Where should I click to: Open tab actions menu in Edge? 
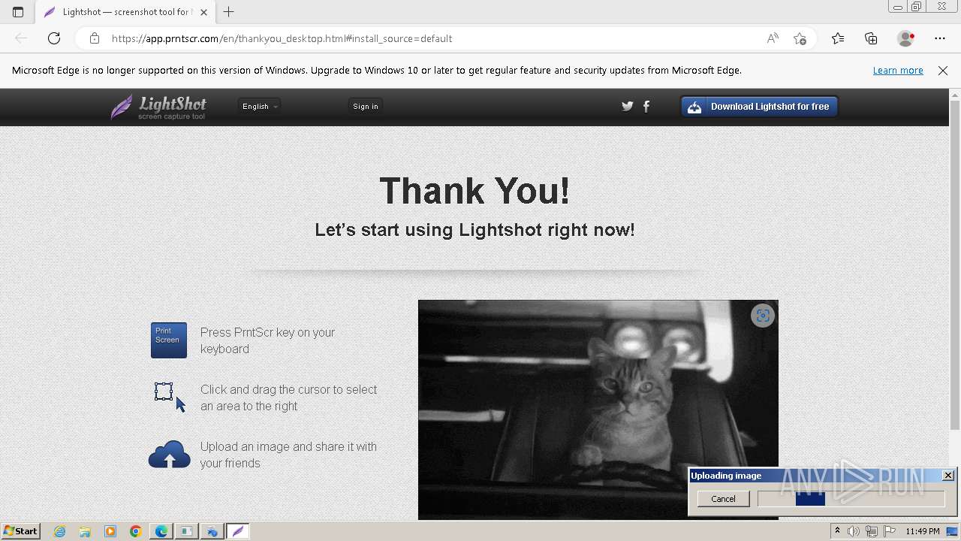pos(18,12)
